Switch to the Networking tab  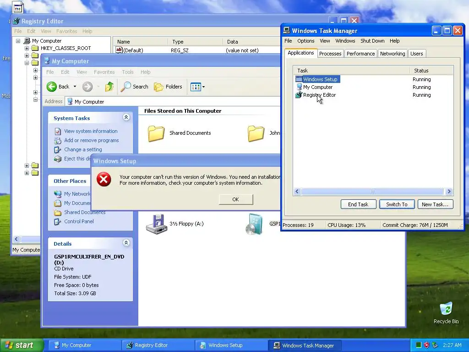point(393,54)
